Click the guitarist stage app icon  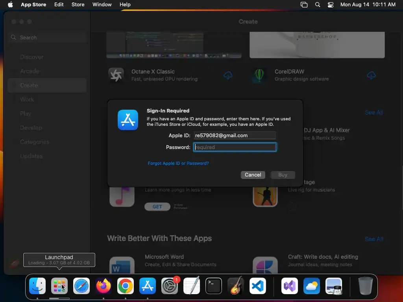[x=265, y=197]
